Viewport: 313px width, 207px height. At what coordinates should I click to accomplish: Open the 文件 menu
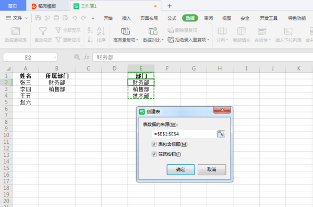click(17, 18)
